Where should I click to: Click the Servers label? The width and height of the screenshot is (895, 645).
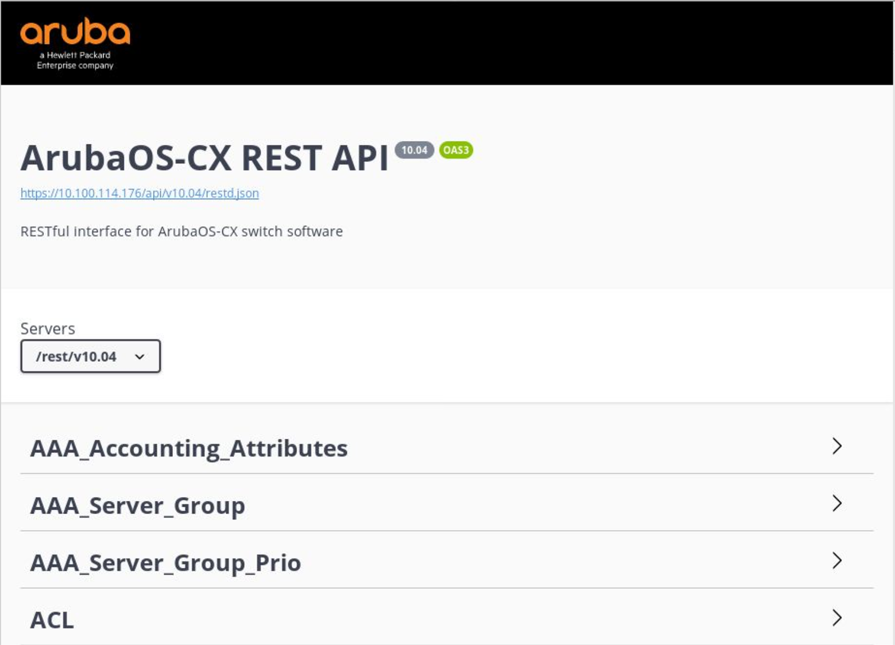(48, 329)
